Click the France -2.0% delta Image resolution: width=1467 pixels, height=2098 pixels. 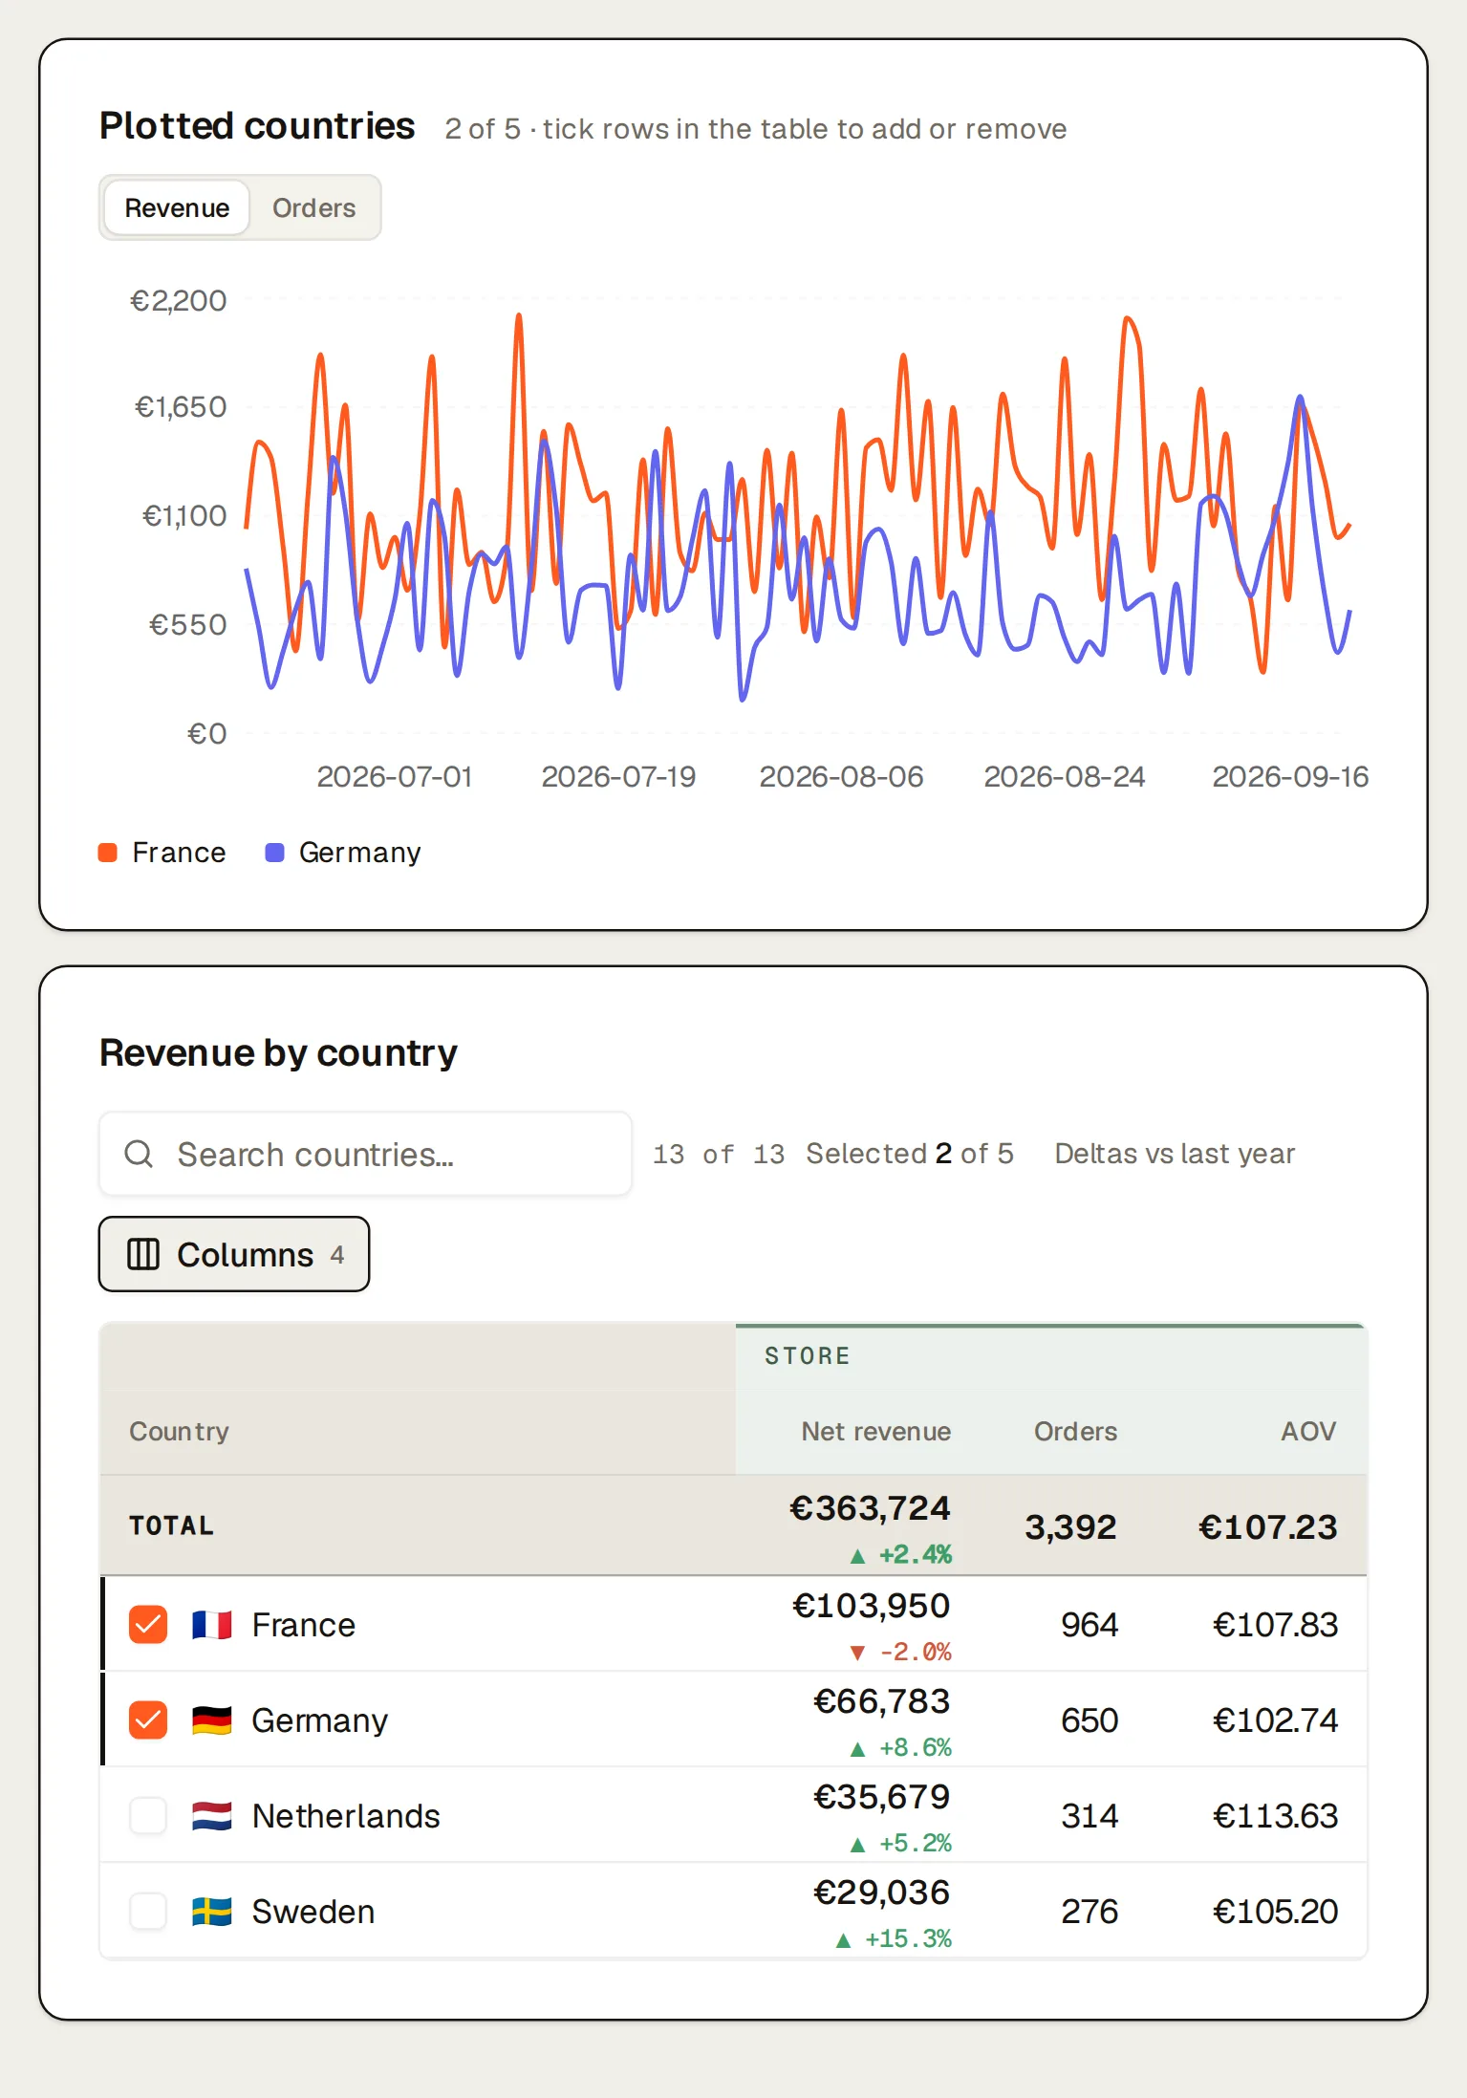point(900,1652)
